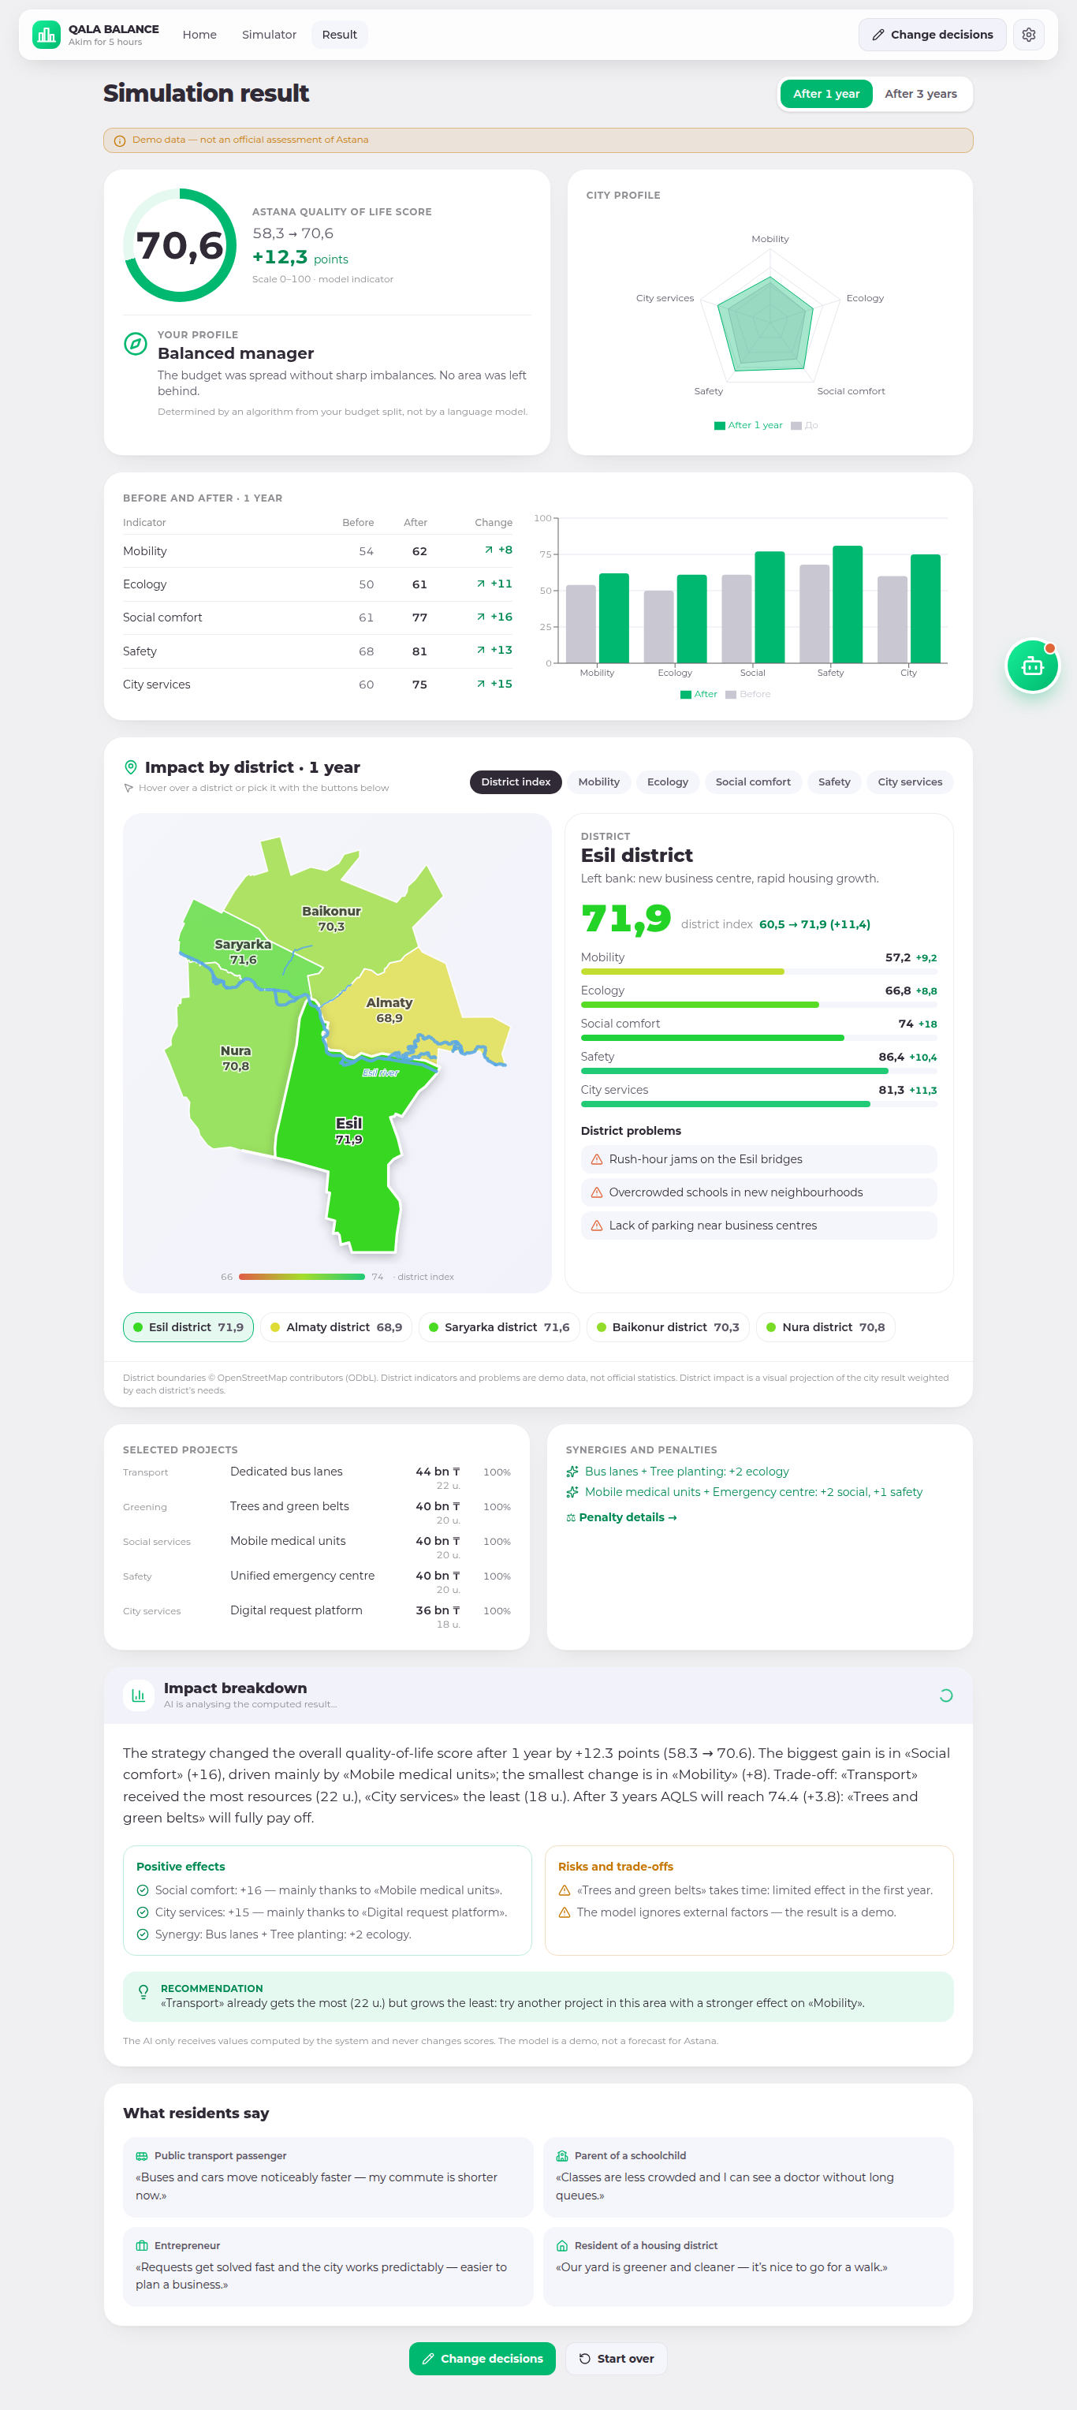Select the District index filter chip

(516, 782)
